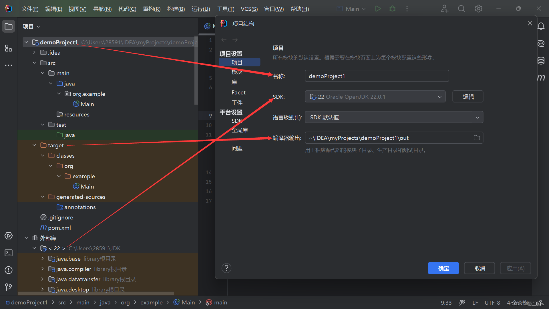Image resolution: width=549 pixels, height=309 pixels.
Task: Click the project name input field
Action: (377, 76)
